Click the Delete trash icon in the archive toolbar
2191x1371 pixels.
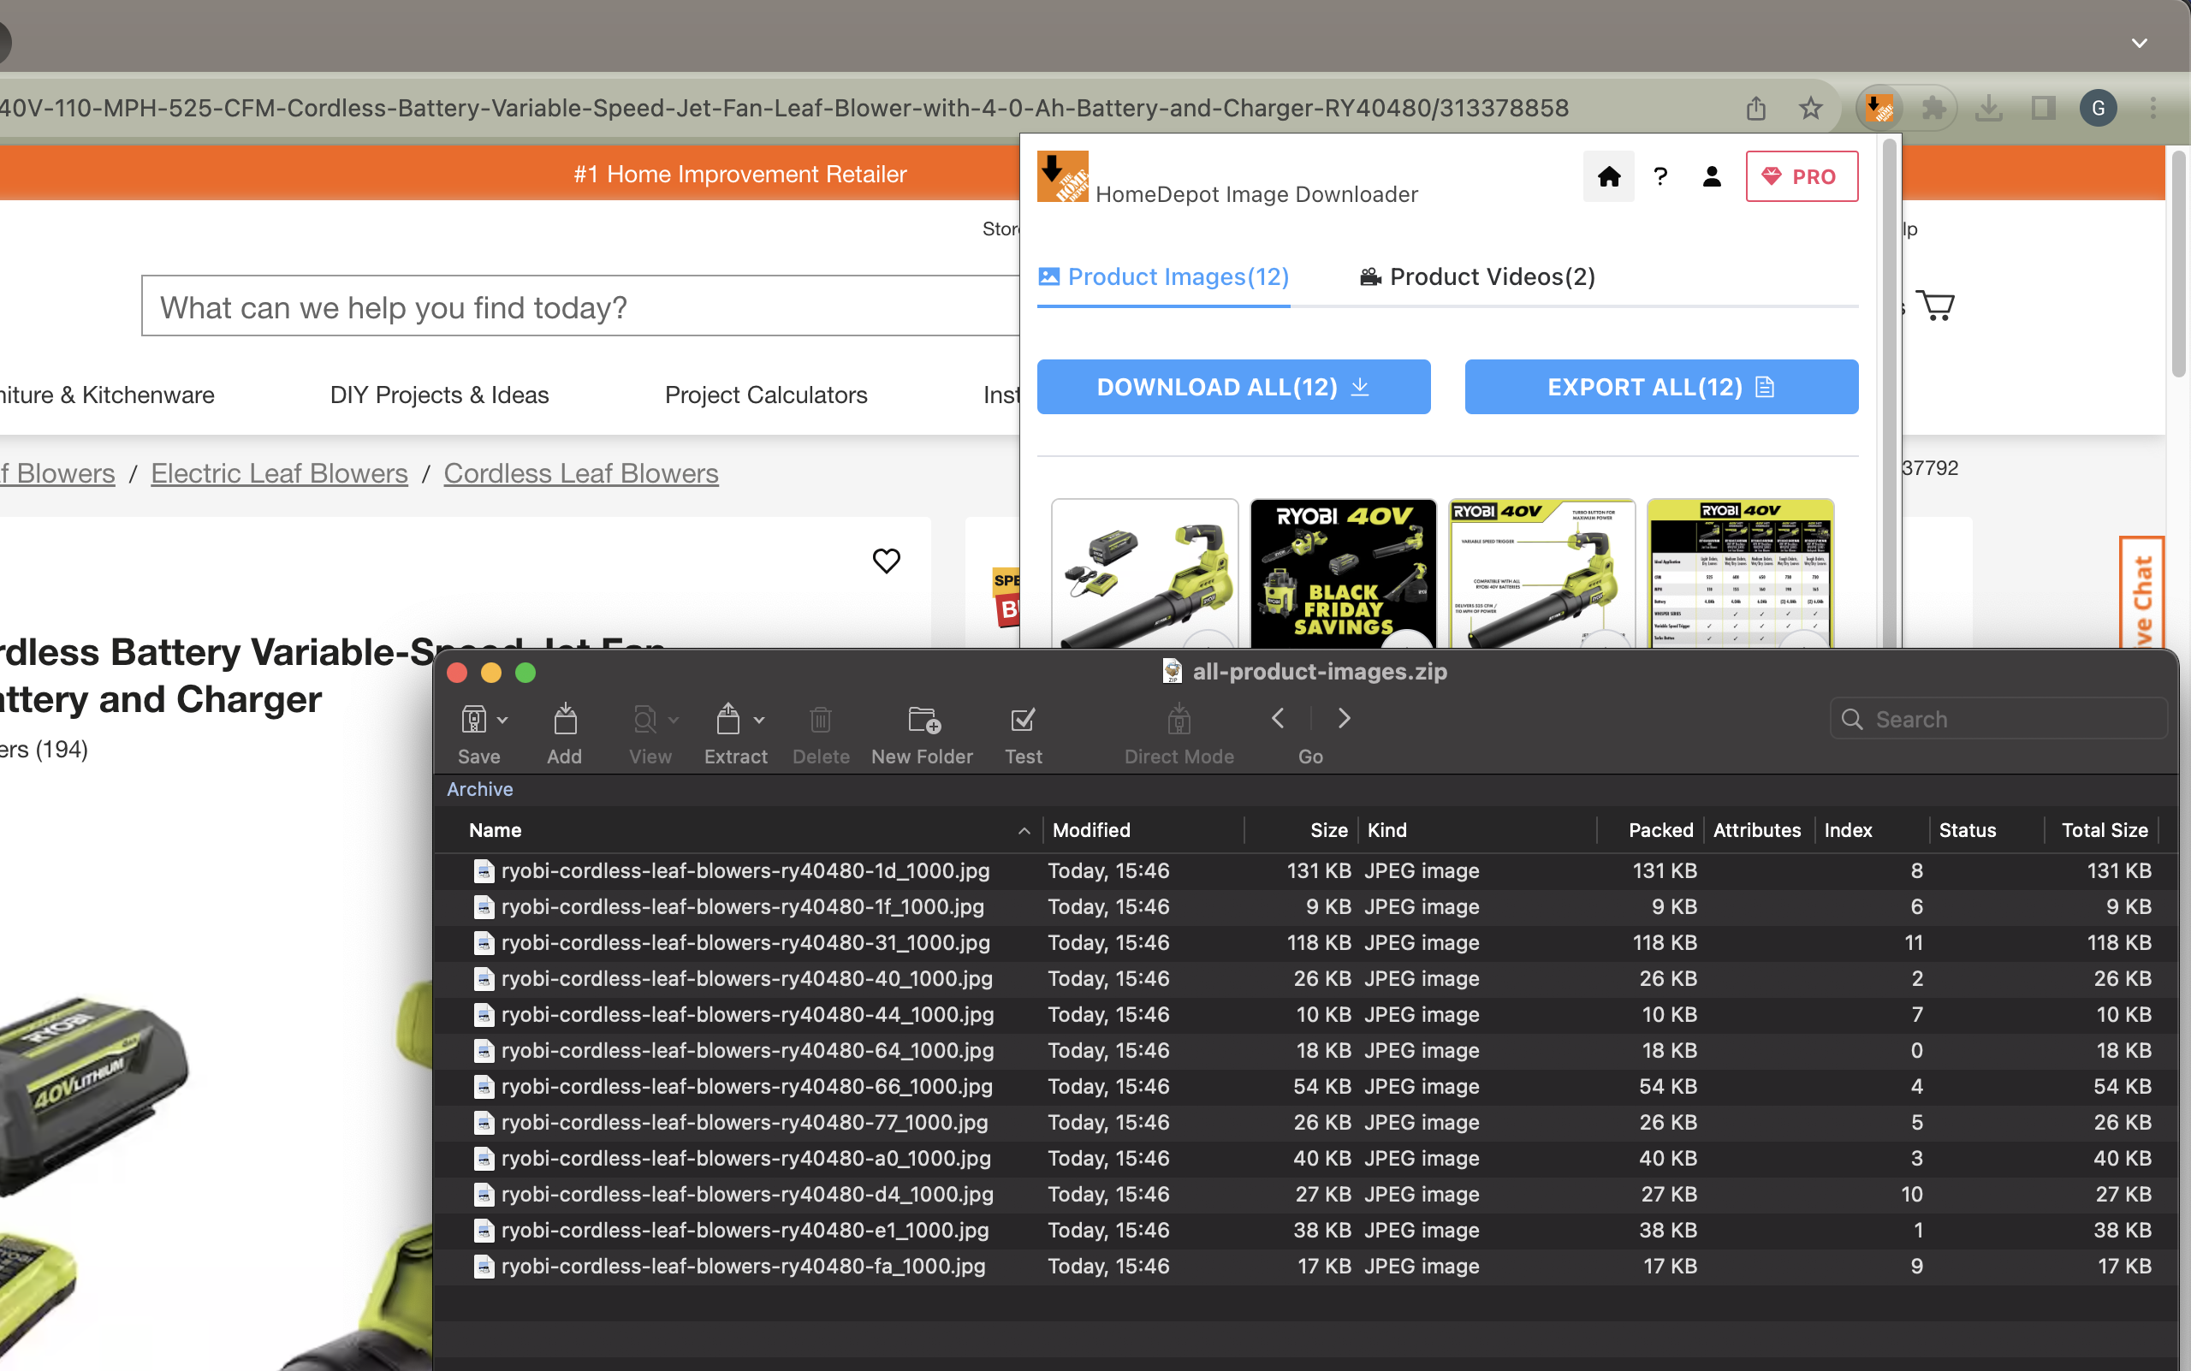(820, 718)
